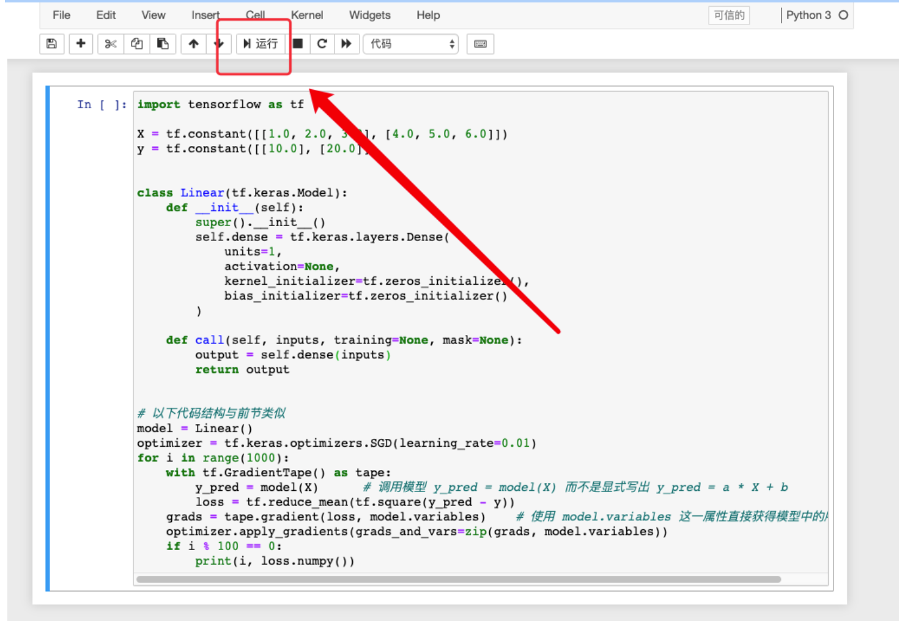Image resolution: width=899 pixels, height=621 pixels.
Task: Click the loss = tf.reduce_mean line
Action: 355,502
